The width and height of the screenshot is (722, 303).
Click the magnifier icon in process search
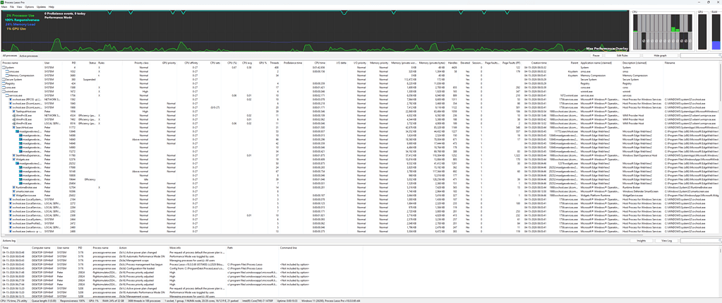720,55
